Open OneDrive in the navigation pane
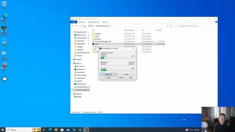Viewport: 235px width, 132px height. pyautogui.click(x=79, y=59)
